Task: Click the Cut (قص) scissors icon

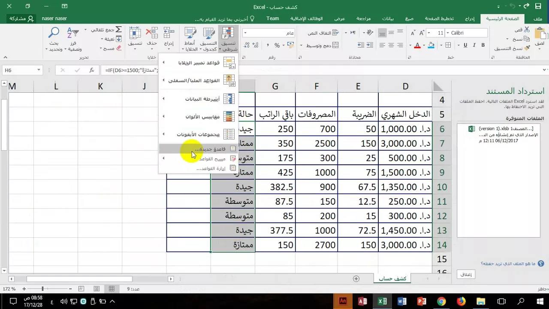Action: 527,30
